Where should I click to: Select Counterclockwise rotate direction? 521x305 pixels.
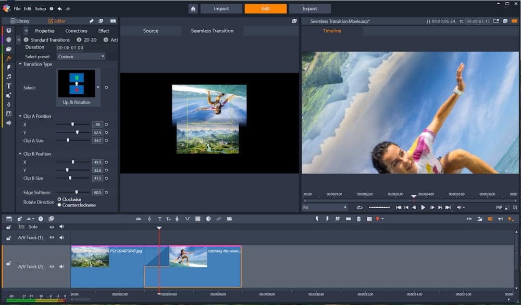click(x=59, y=205)
